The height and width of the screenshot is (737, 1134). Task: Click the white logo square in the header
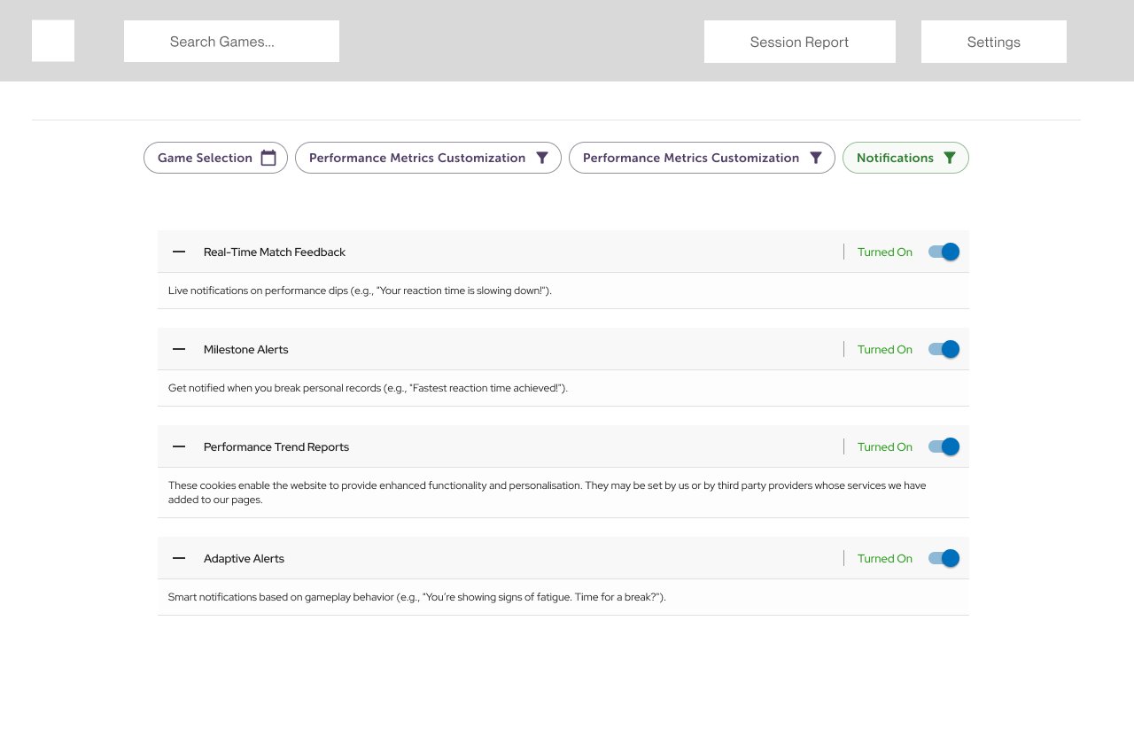tap(53, 41)
